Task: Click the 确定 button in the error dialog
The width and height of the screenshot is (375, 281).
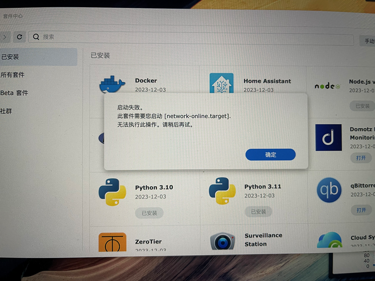Action: (270, 155)
